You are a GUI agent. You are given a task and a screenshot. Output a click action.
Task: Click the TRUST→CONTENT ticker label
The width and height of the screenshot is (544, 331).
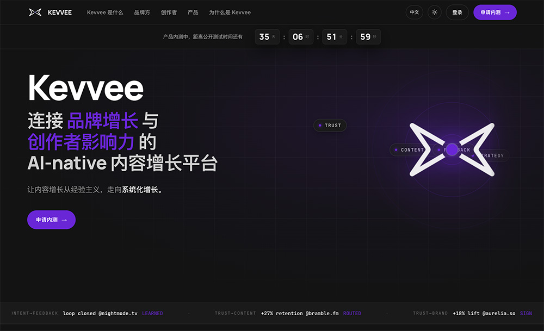tap(235, 313)
